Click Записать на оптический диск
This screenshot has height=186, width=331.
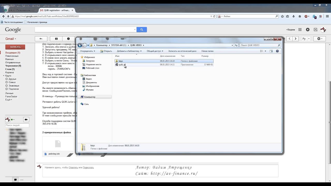[x=182, y=51]
